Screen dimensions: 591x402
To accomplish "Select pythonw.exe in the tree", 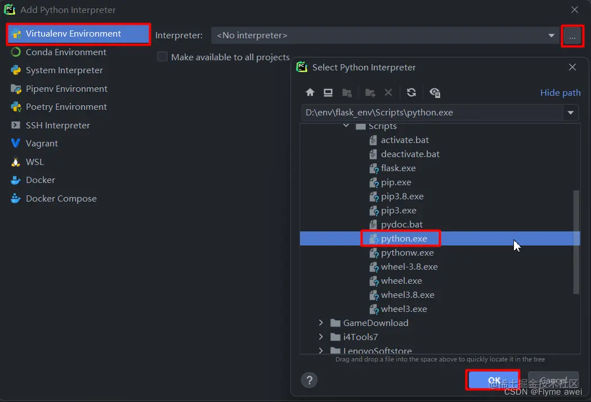I will 407,253.
